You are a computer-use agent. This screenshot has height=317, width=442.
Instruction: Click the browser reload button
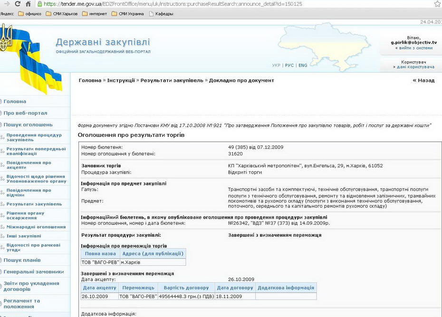click(17, 4)
